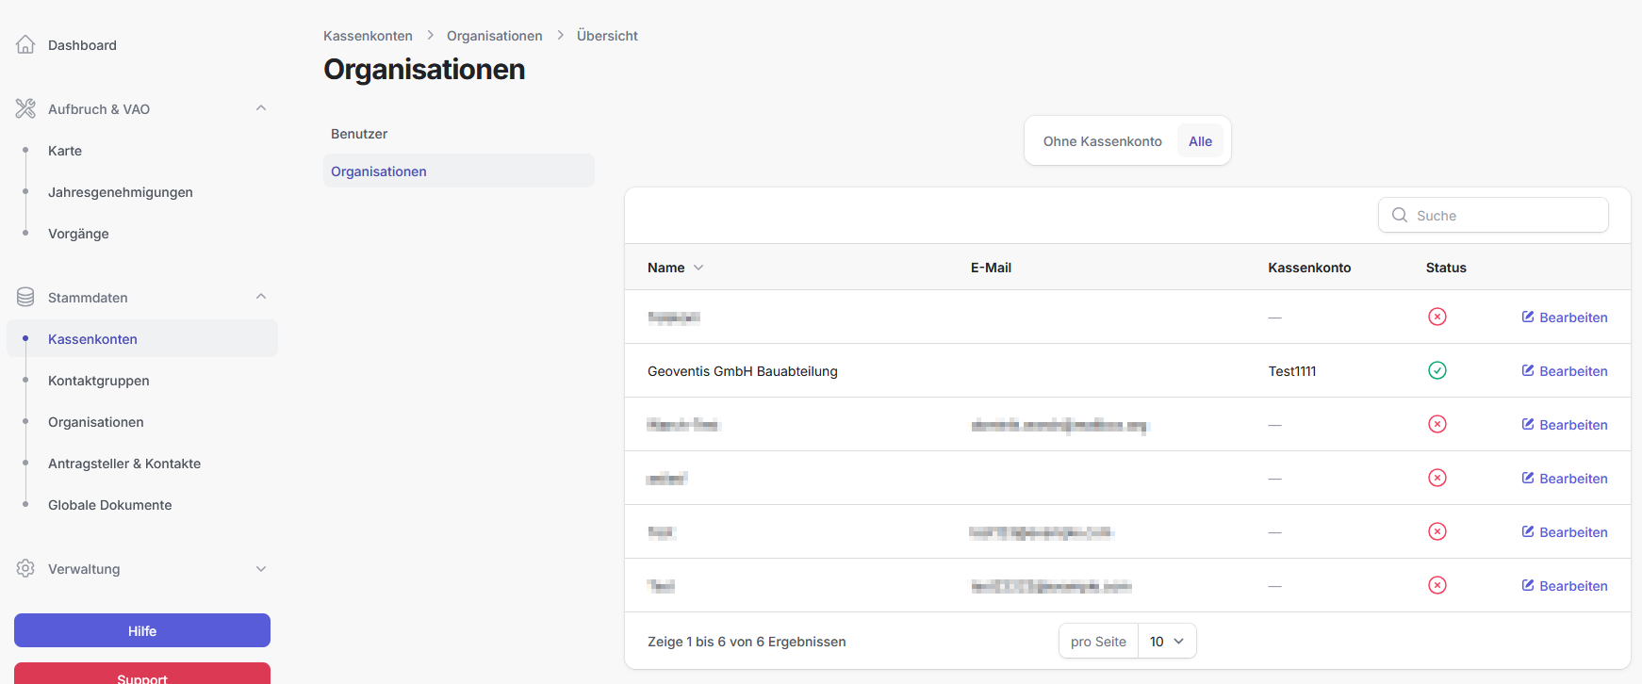Select the Alle filter tab
The width and height of the screenshot is (1642, 684).
point(1200,141)
